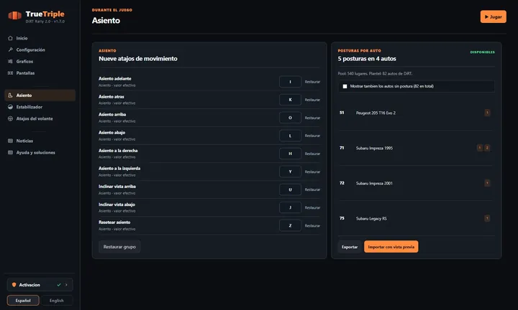Image resolution: width=518 pixels, height=310 pixels.
Task: Click the 'DISPONIBLES' status label
Action: coord(482,52)
